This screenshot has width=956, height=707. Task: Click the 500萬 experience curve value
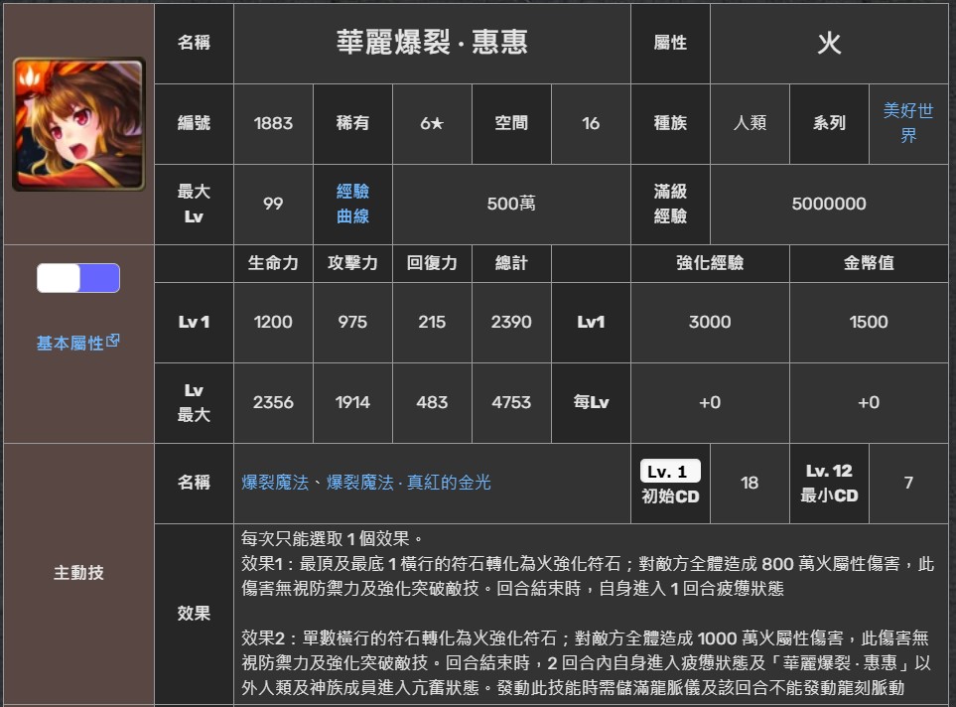[511, 204]
